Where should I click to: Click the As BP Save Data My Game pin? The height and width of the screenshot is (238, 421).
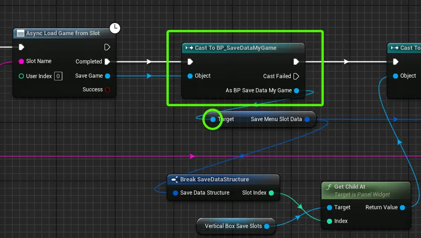pyautogui.click(x=297, y=90)
